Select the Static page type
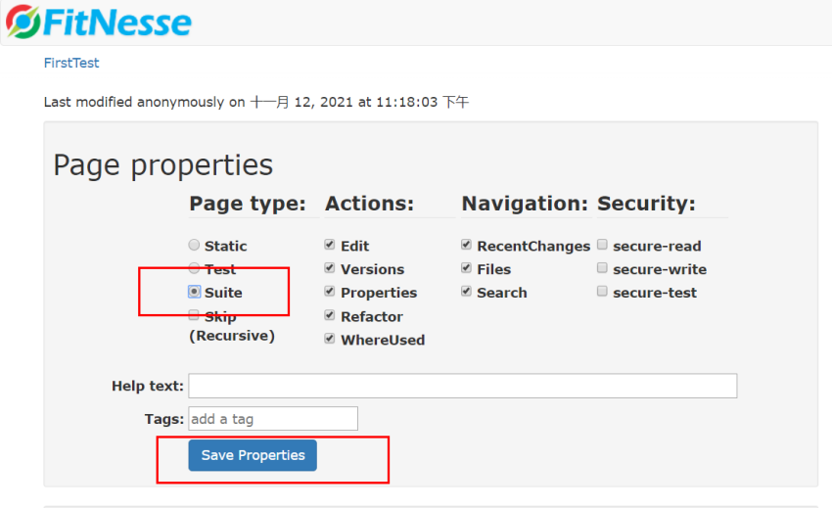Viewport: 832px width, 508px height. pos(194,245)
